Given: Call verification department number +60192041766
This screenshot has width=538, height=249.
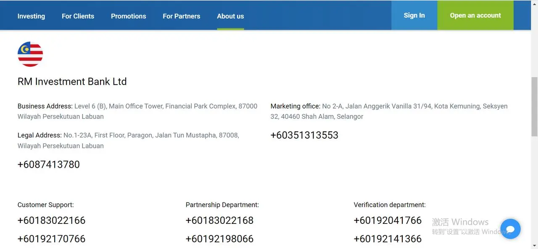Looking at the screenshot, I should coord(388,220).
